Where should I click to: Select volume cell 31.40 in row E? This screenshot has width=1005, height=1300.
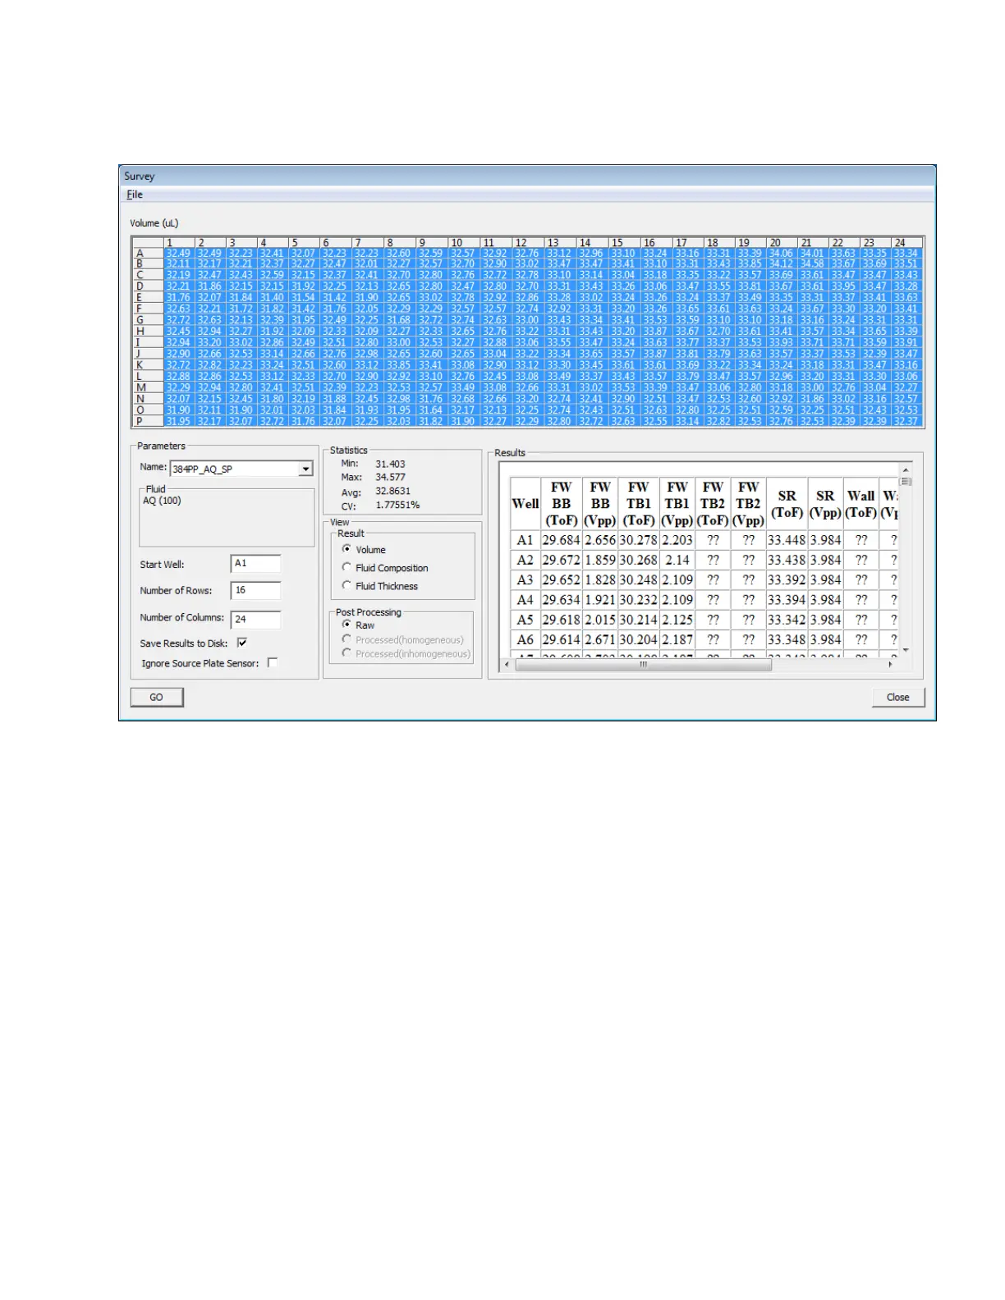[273, 297]
